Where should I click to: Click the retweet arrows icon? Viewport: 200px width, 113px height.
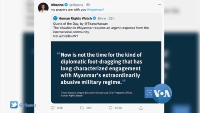click(x=82, y=108)
